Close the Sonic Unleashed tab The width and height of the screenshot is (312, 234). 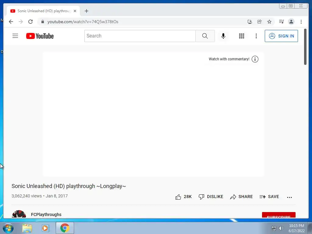click(75, 11)
